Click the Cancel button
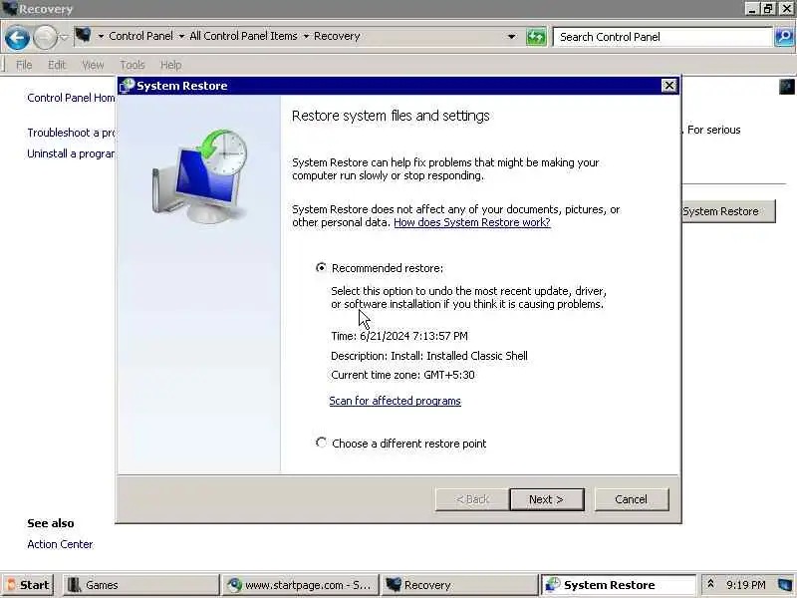 pos(632,499)
